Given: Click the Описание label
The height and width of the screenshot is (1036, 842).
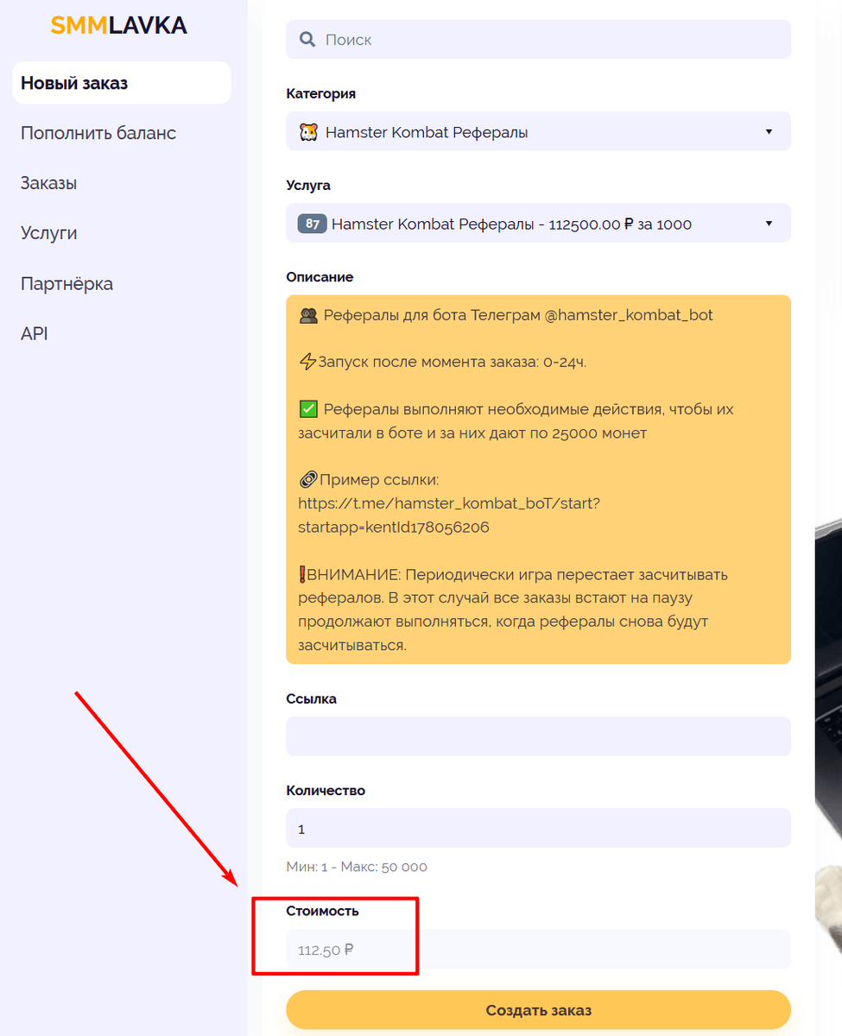Looking at the screenshot, I should [320, 276].
